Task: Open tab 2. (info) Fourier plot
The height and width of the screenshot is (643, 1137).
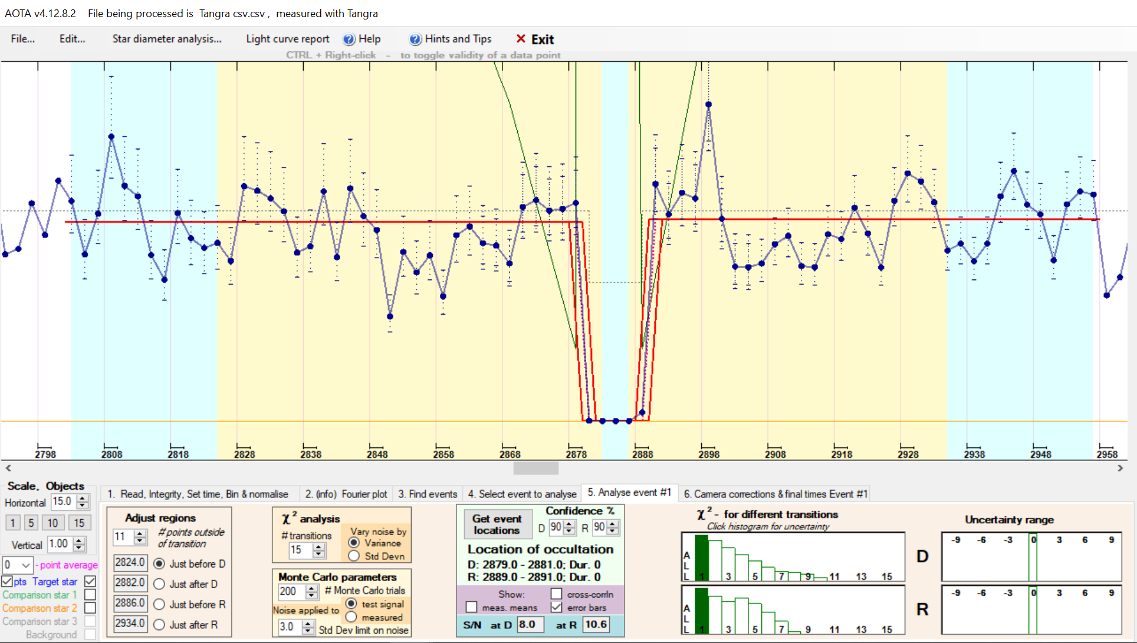Action: tap(346, 494)
